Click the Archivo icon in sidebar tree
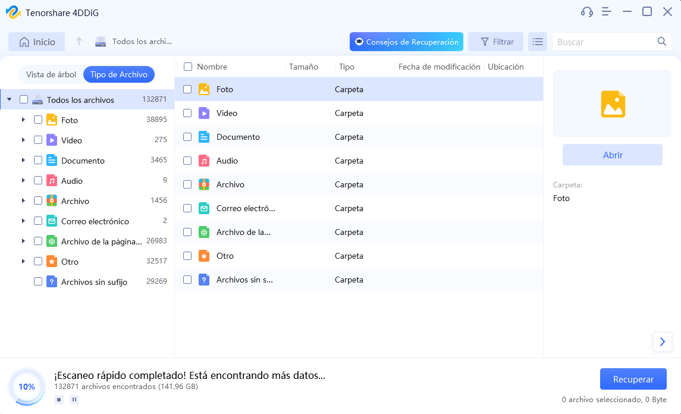 click(52, 200)
